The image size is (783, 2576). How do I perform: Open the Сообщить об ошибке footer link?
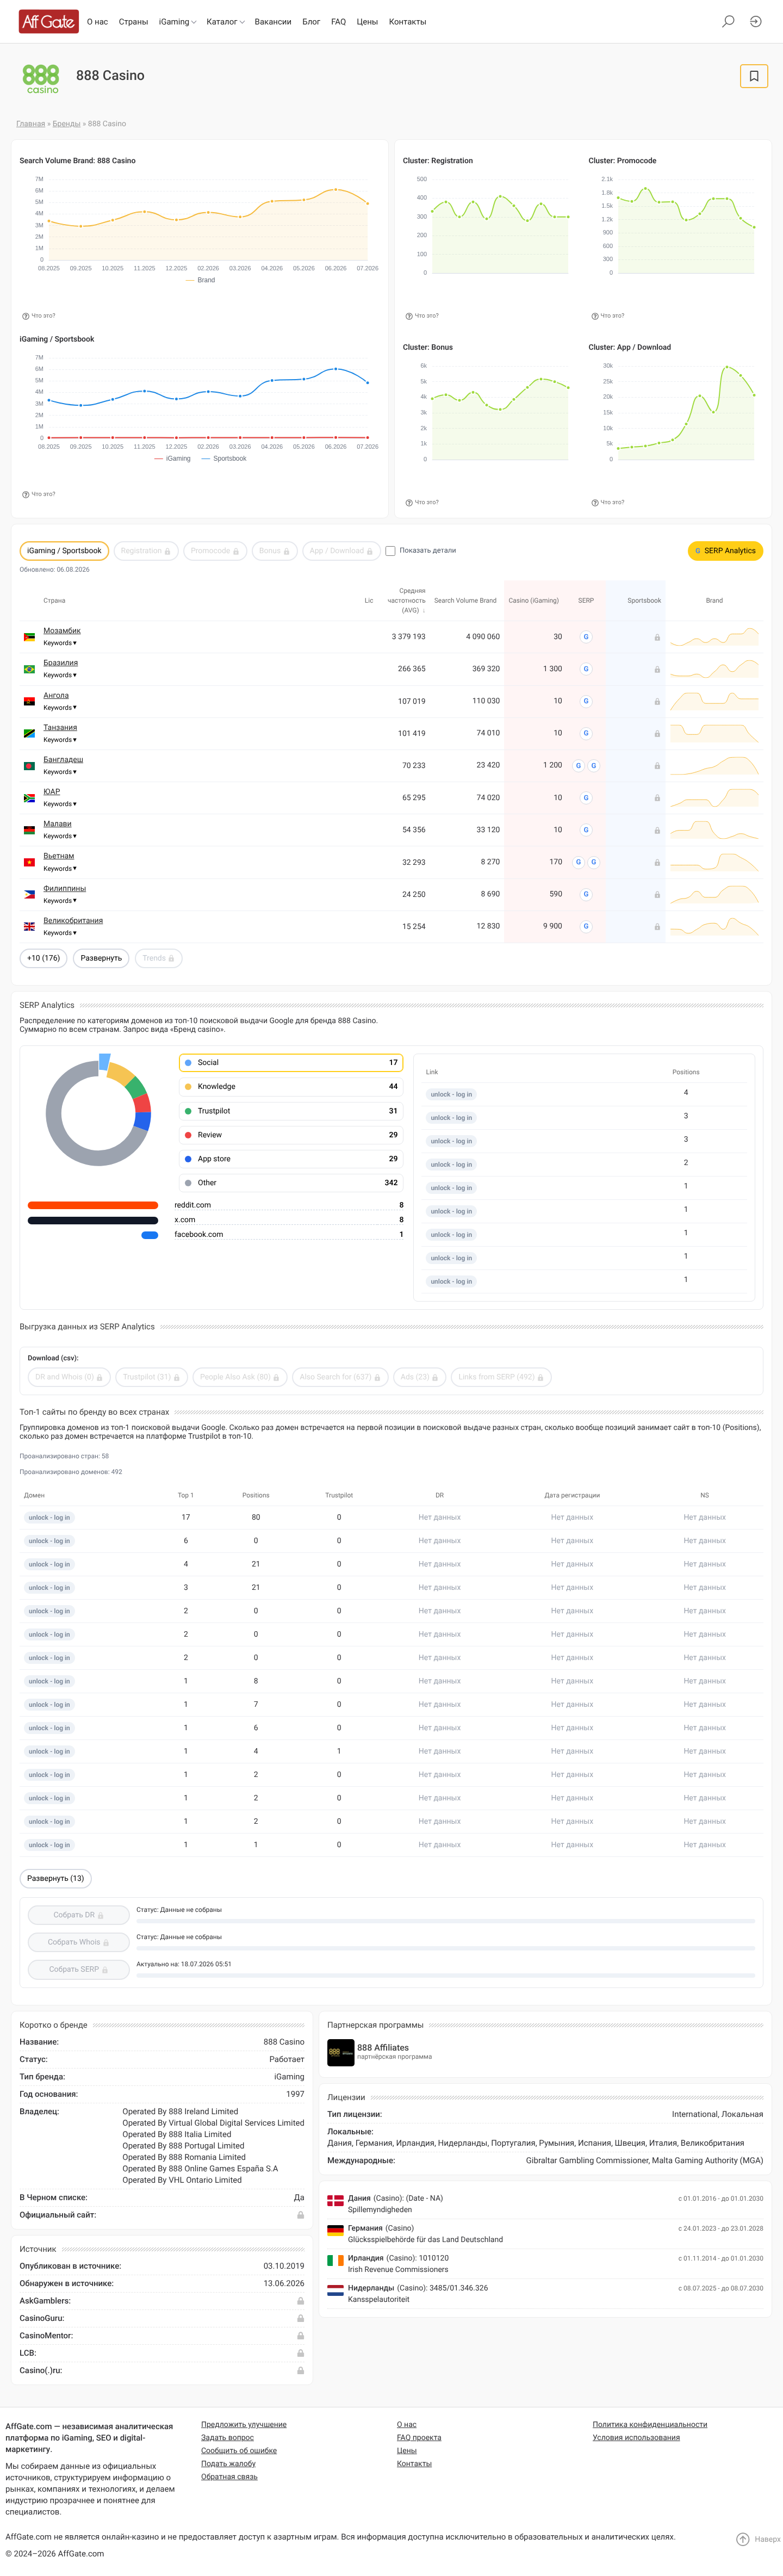[239, 2450]
